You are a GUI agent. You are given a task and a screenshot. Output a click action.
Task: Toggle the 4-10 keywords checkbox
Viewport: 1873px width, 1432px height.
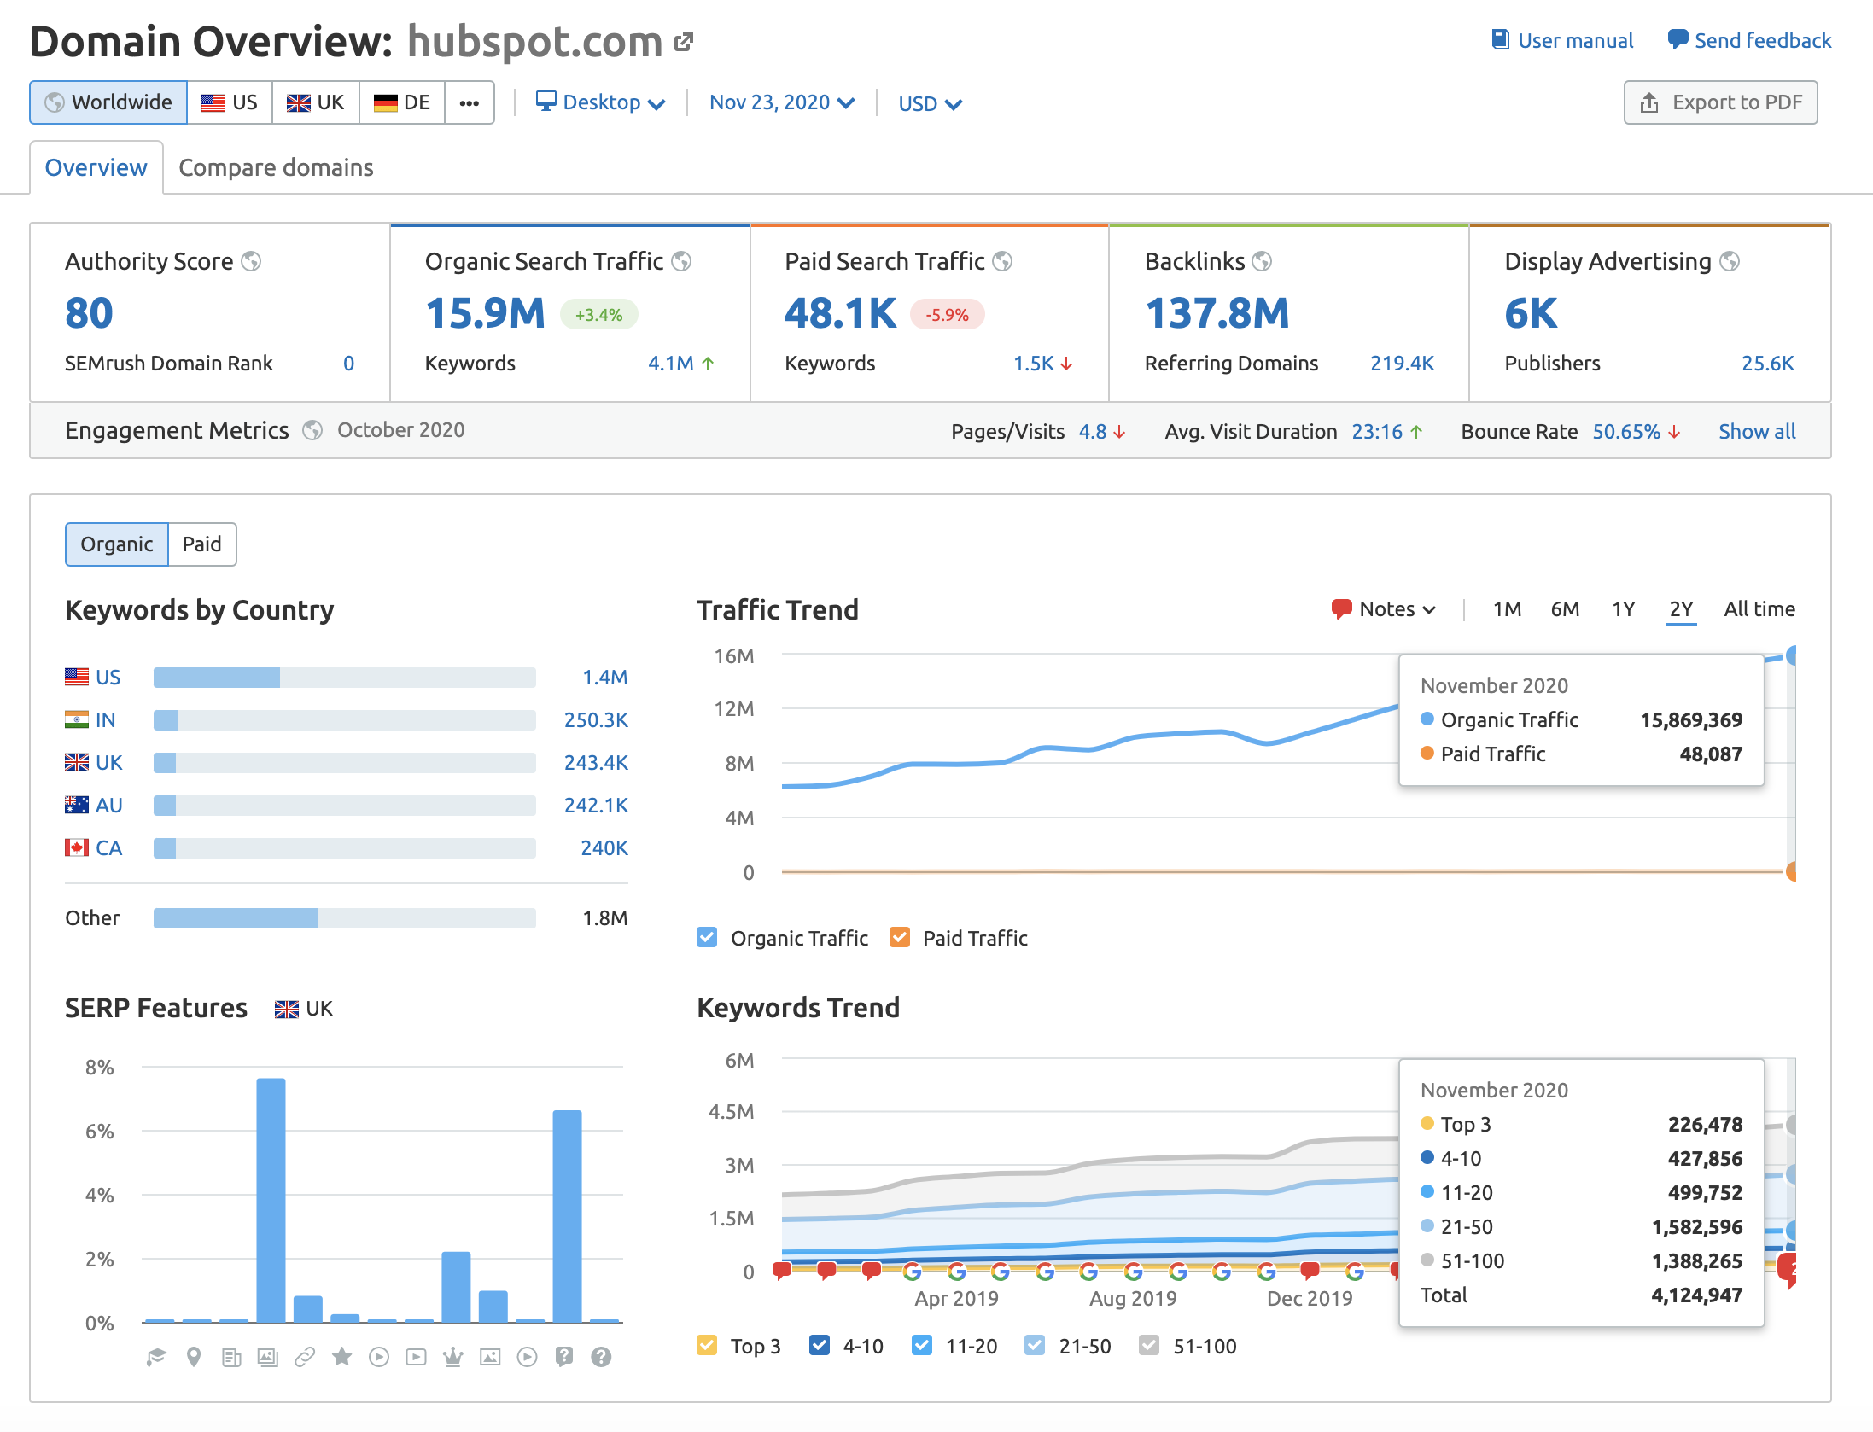(820, 1345)
